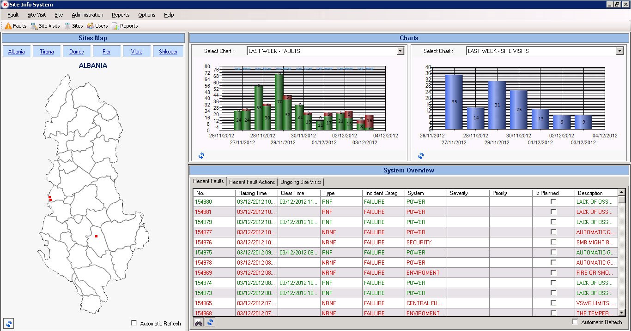Image resolution: width=631 pixels, height=331 pixels.
Task: Refresh the site visits chart
Action: coord(421,156)
